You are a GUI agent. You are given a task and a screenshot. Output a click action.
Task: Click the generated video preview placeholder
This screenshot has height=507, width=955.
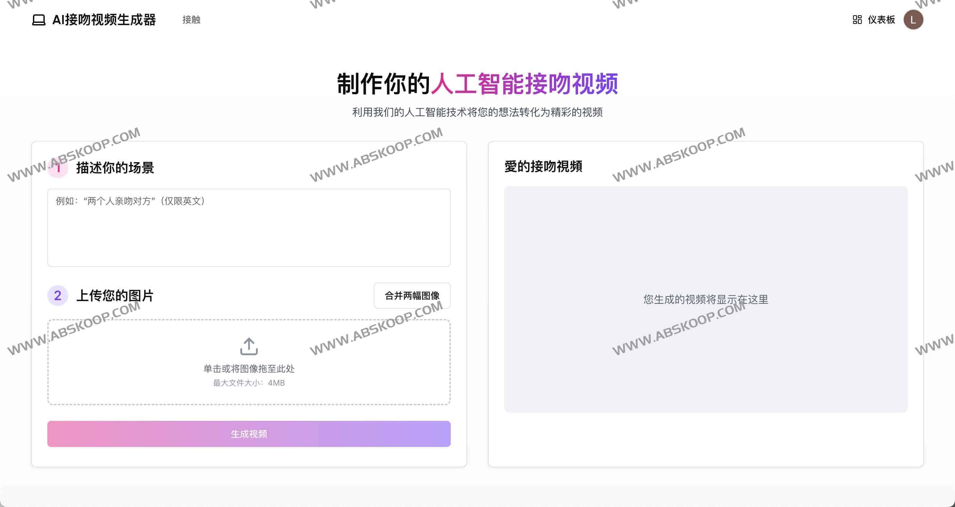click(706, 299)
